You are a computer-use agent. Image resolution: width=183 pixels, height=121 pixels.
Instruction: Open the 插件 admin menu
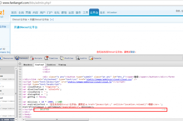tap(78, 12)
